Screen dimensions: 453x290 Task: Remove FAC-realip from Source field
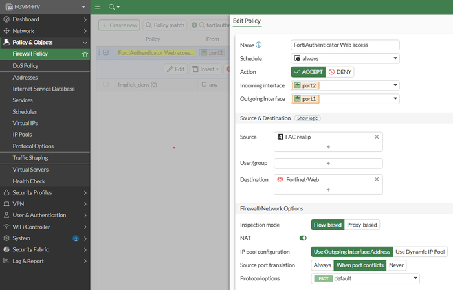point(377,137)
